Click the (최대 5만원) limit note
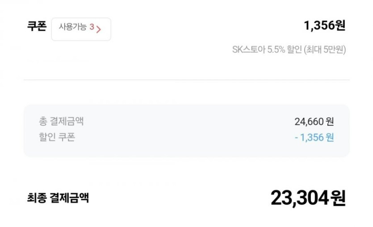373x227 pixels. [325, 50]
